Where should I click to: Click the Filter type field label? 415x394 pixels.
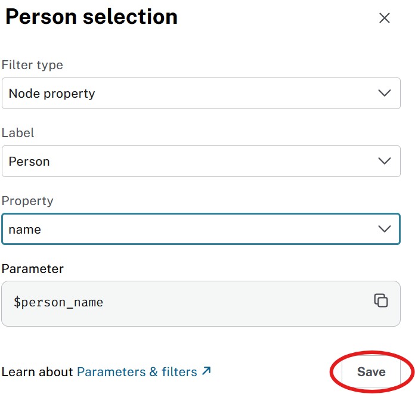(32, 65)
